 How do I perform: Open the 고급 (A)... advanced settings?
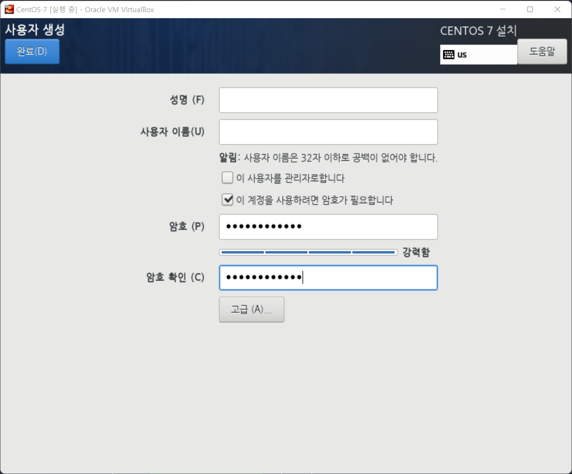pos(252,310)
